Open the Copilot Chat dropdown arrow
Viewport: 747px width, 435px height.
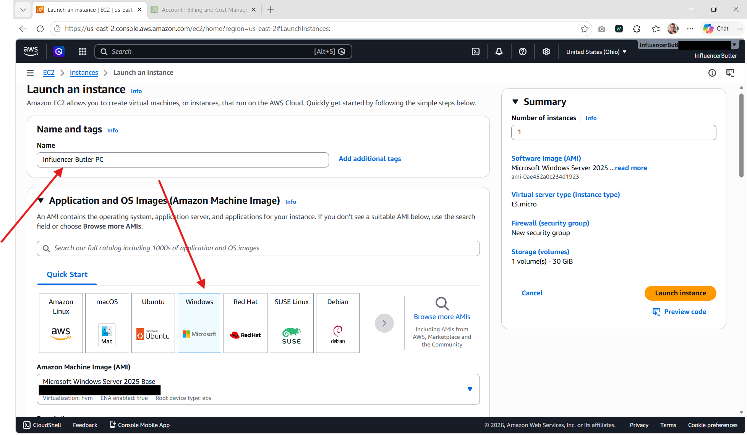click(x=739, y=29)
